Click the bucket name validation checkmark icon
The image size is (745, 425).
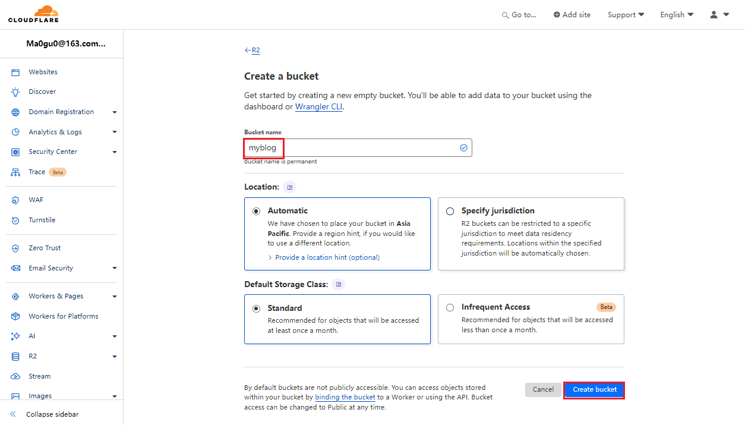(463, 148)
